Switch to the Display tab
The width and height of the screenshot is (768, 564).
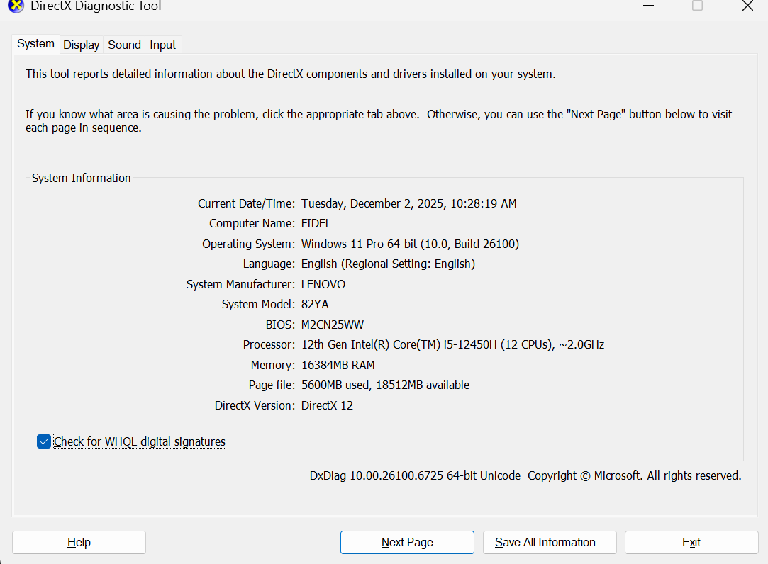coord(81,44)
